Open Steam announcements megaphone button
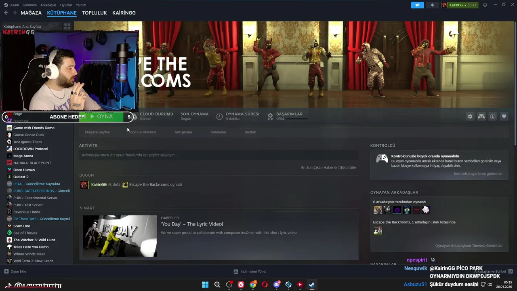The width and height of the screenshot is (517, 291). (x=417, y=5)
